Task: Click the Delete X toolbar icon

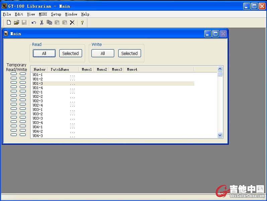Action: click(72, 22)
